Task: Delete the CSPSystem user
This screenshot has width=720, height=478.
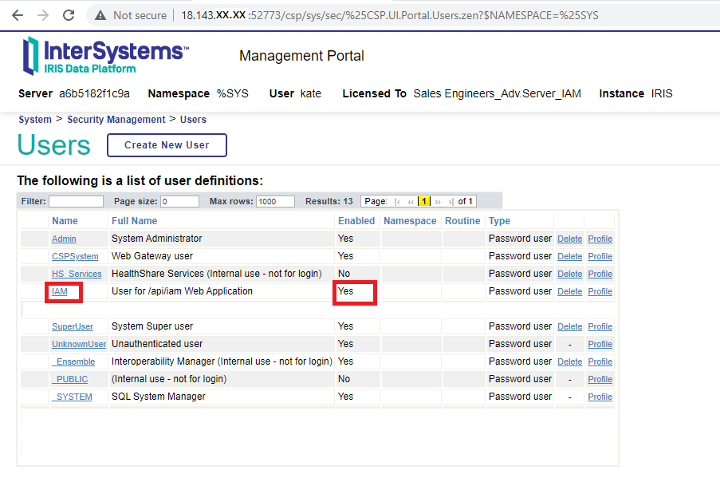Action: 569,256
